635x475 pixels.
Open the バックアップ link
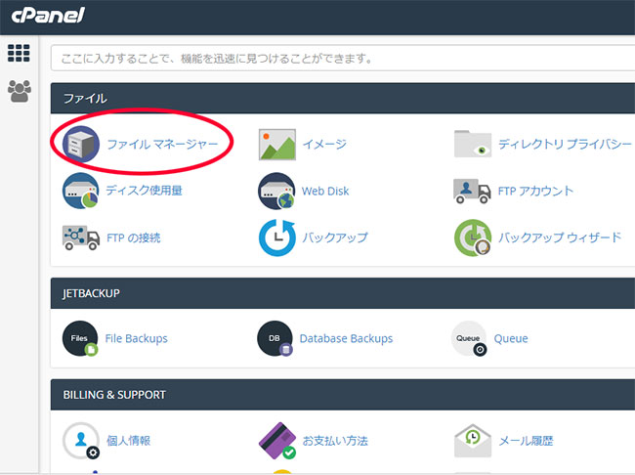point(335,237)
